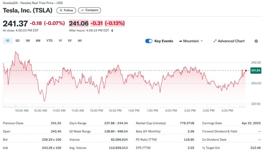Click the closing price 241.37
Image resolution: width=265 pixels, height=152 pixels.
15,23
